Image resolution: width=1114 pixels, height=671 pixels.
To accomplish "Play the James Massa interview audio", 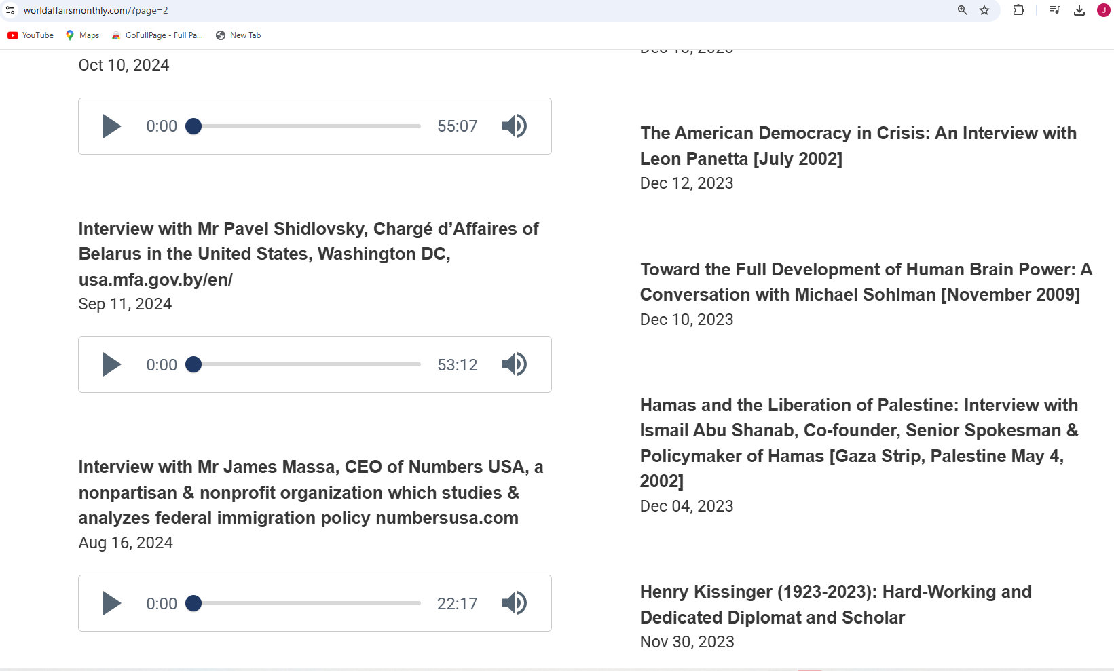I will pyautogui.click(x=111, y=603).
